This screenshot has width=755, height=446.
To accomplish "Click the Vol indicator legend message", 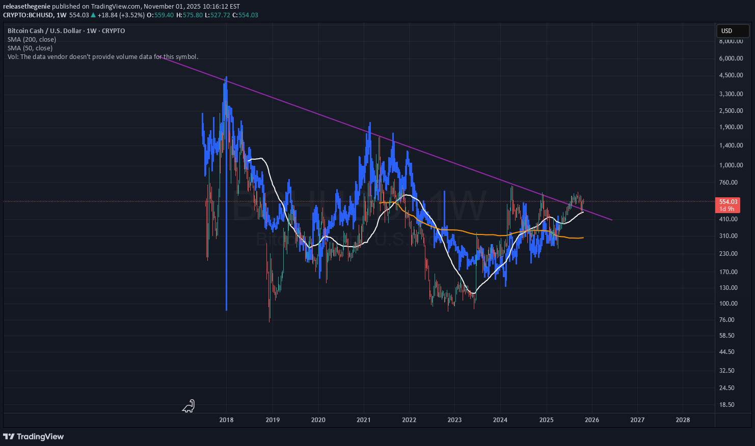I will (102, 57).
